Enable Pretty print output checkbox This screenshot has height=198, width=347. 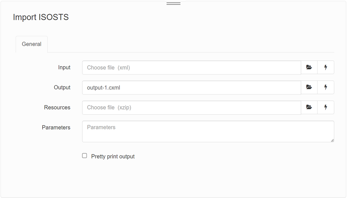click(x=84, y=156)
